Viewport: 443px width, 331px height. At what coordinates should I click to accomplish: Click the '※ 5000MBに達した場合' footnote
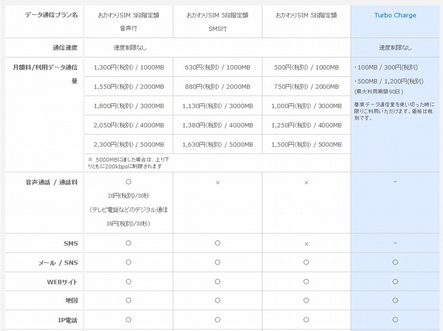[128, 163]
